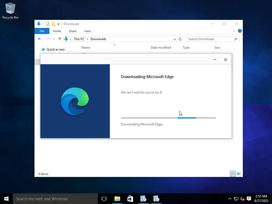This screenshot has width=272, height=204.
Task: Open File Explorer from the taskbar
Action: pos(117,199)
